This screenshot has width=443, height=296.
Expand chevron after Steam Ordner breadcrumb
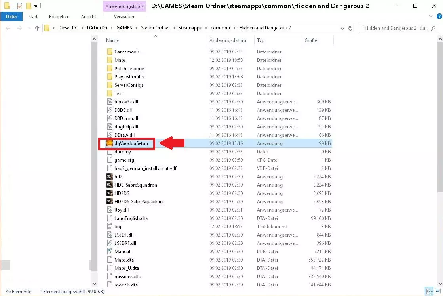pos(174,28)
